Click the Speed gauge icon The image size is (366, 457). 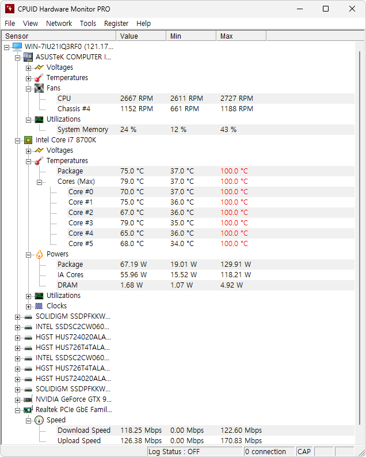39,420
